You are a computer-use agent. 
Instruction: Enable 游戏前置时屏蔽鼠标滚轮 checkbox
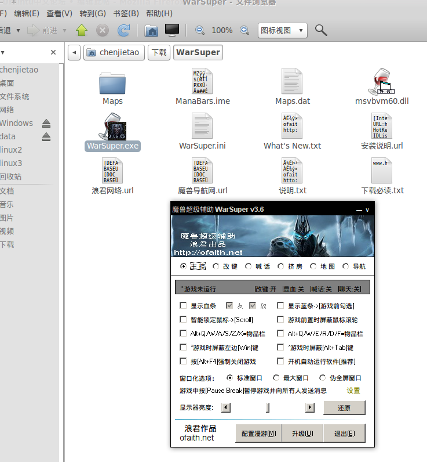click(280, 319)
